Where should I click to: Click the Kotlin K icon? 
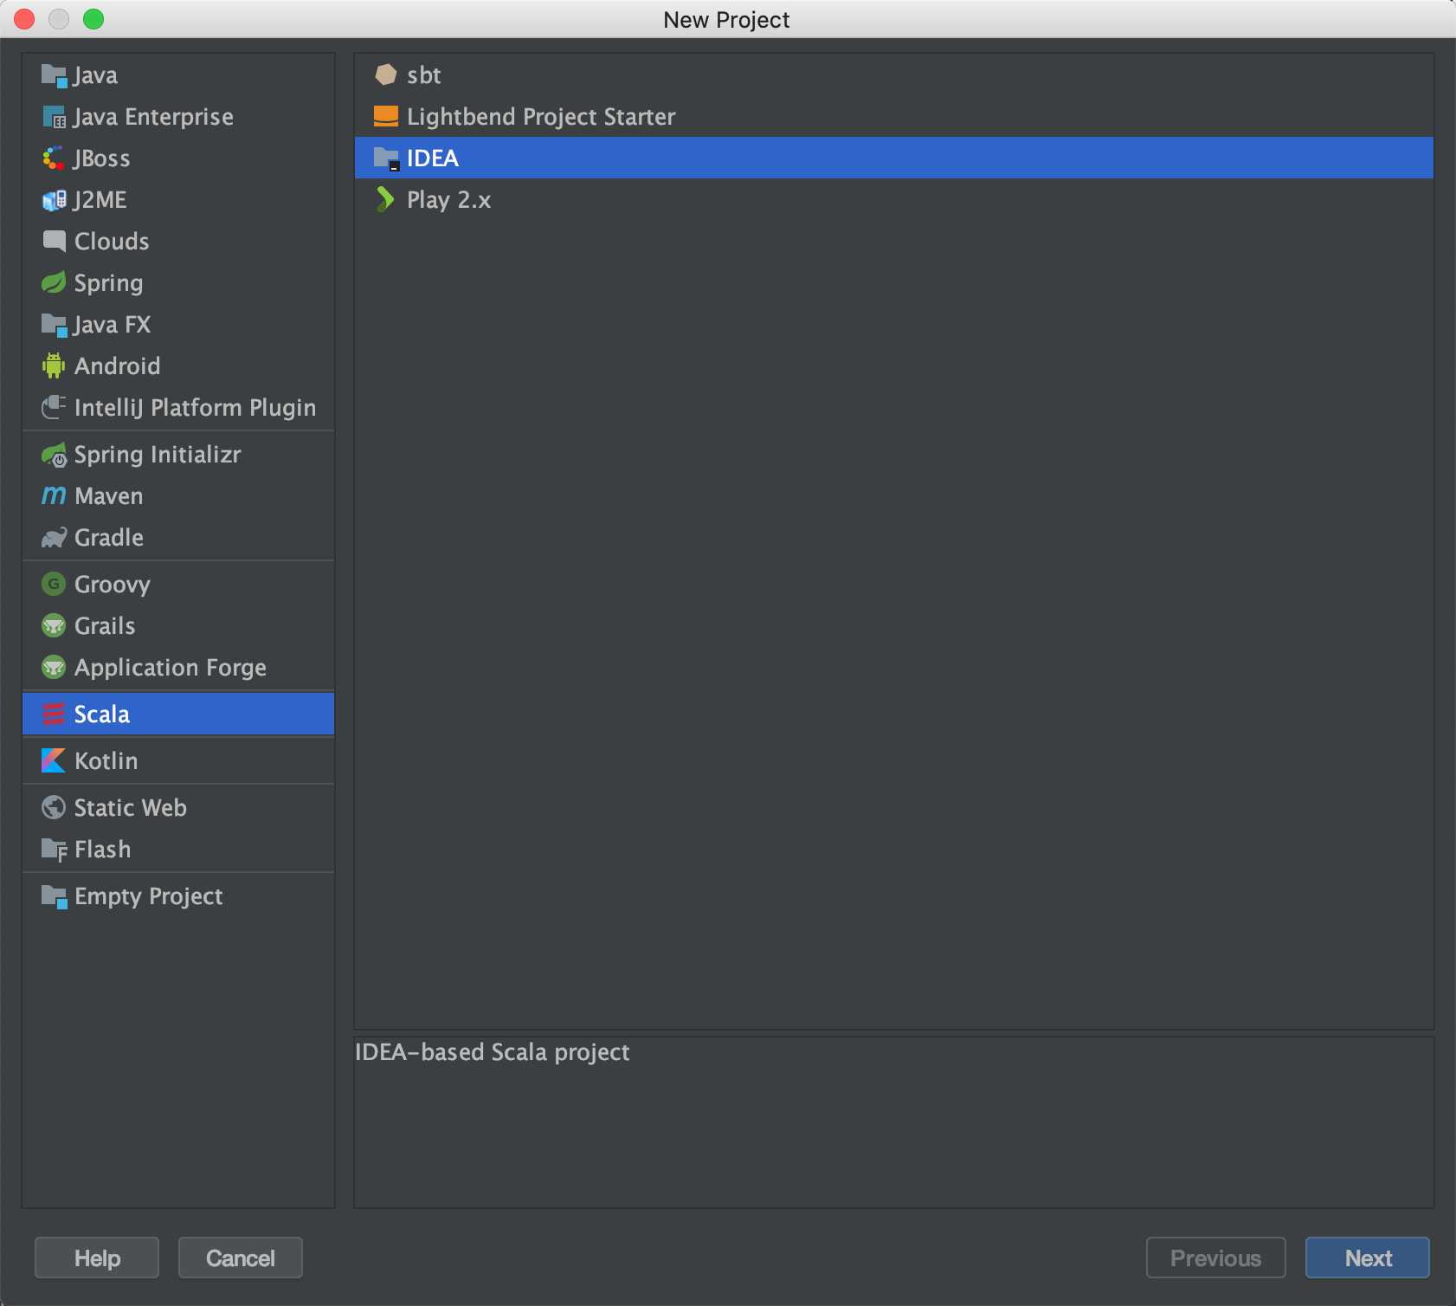click(x=54, y=761)
